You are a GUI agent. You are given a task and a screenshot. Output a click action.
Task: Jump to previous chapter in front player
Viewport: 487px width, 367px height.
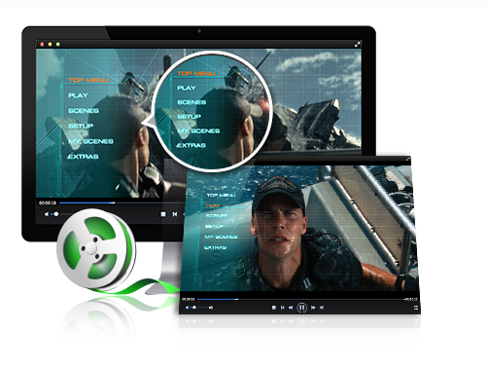283,308
